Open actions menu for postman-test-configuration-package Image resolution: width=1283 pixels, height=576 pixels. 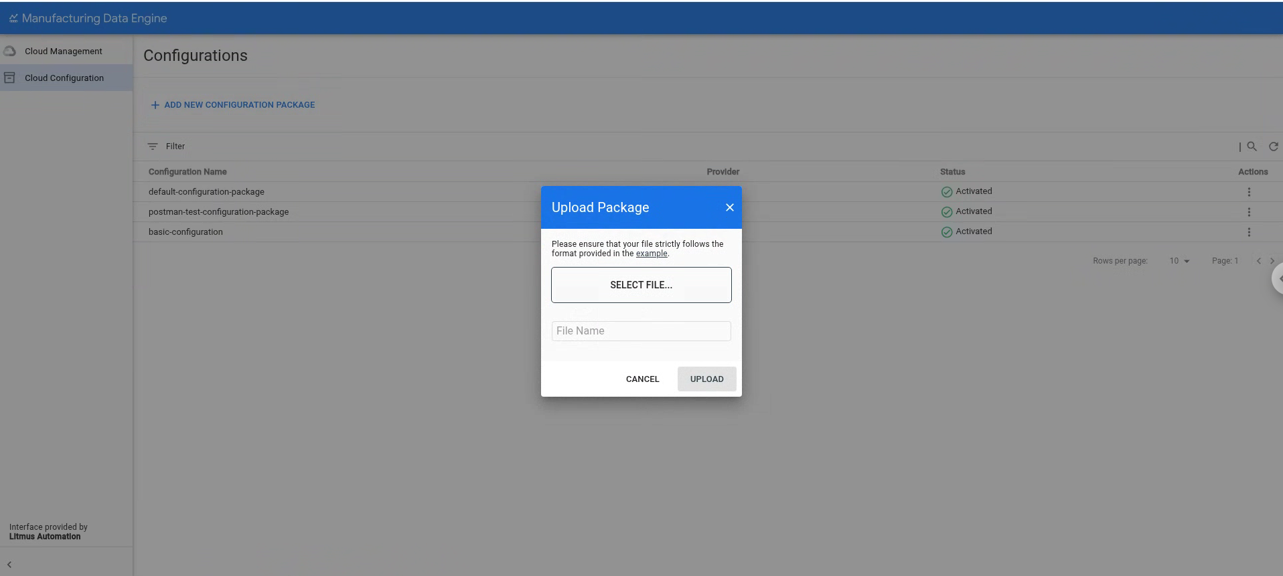point(1249,212)
